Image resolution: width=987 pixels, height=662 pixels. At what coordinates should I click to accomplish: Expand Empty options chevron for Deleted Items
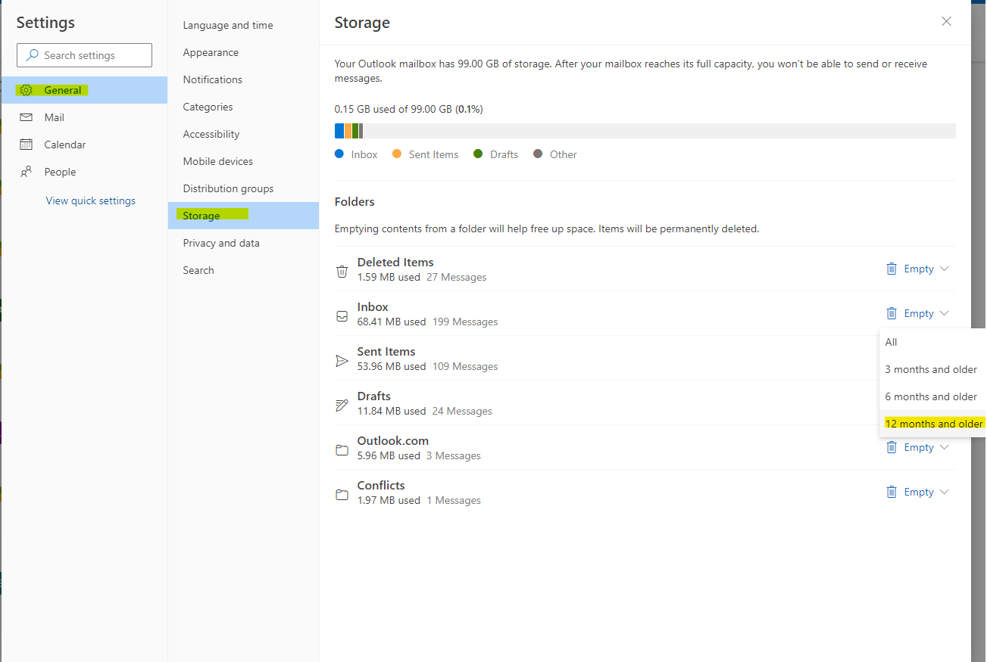click(x=944, y=269)
